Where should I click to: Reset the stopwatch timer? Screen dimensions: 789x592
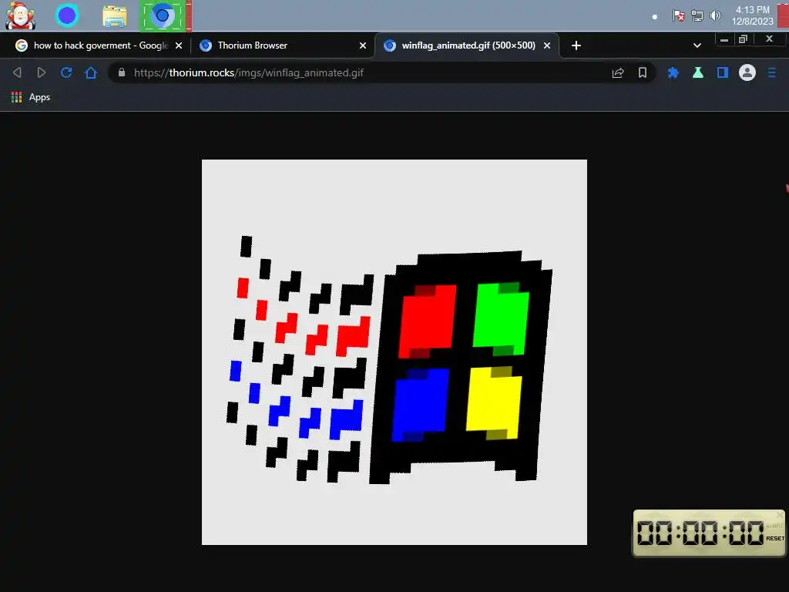tap(775, 538)
